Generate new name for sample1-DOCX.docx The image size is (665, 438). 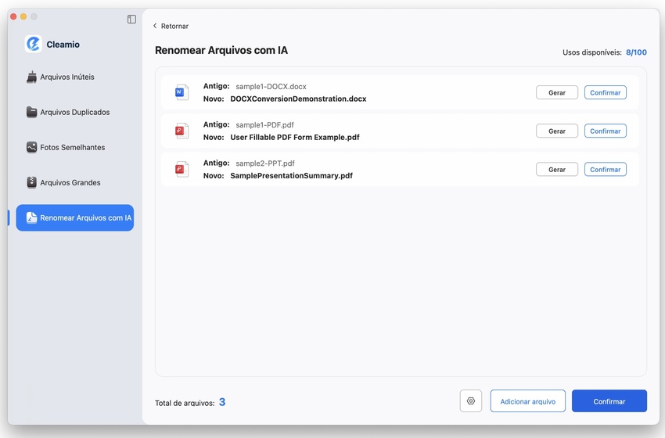pyautogui.click(x=556, y=92)
